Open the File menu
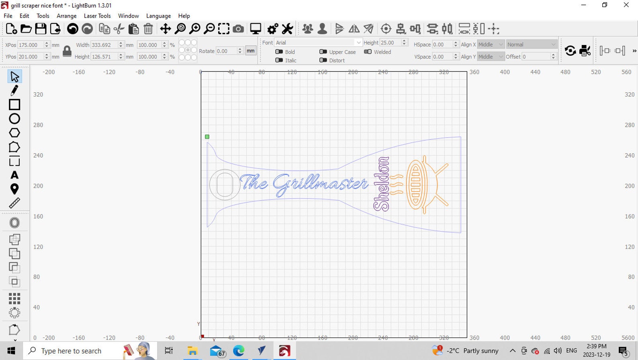The width and height of the screenshot is (638, 360). [8, 16]
